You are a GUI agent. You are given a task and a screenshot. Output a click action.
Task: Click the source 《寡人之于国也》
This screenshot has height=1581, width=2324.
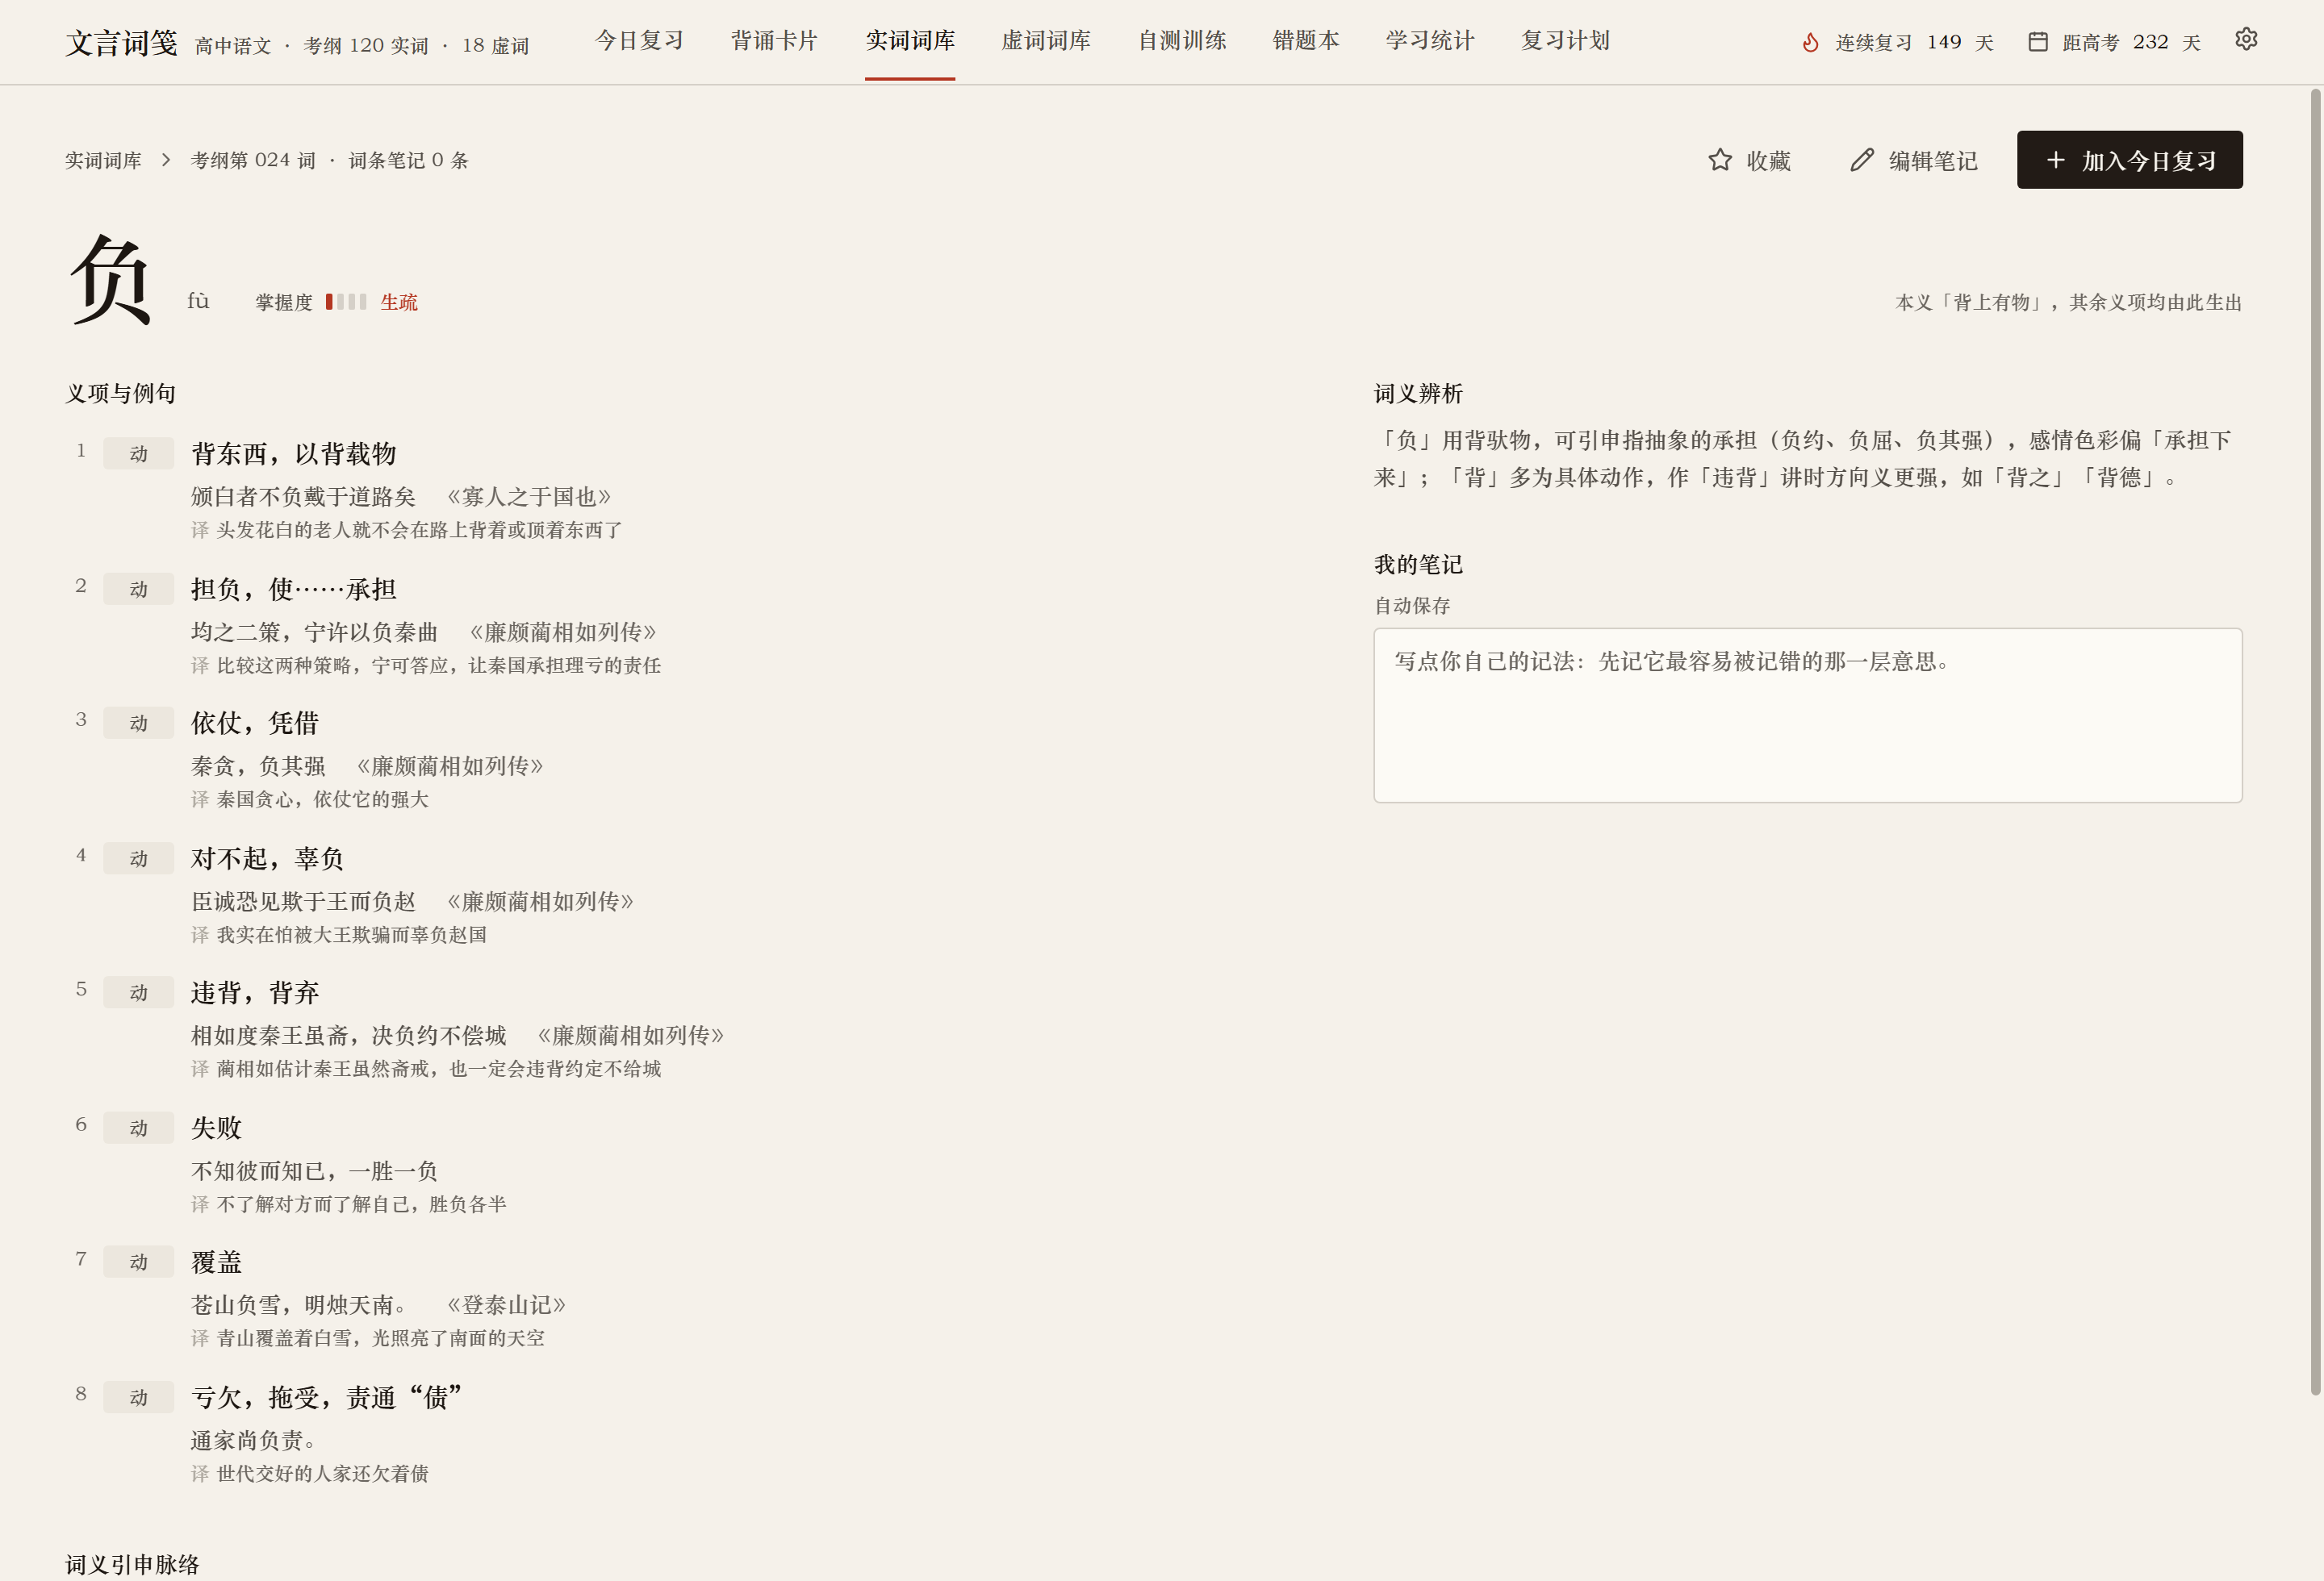tap(528, 497)
